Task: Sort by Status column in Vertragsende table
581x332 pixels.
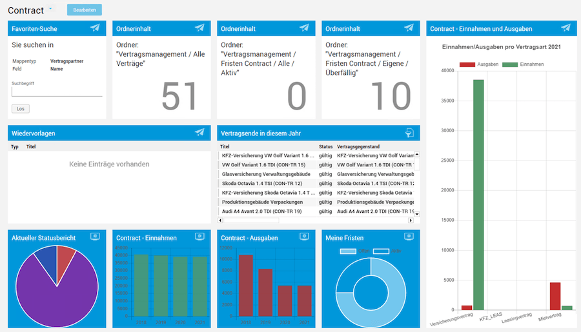Action: pos(326,146)
